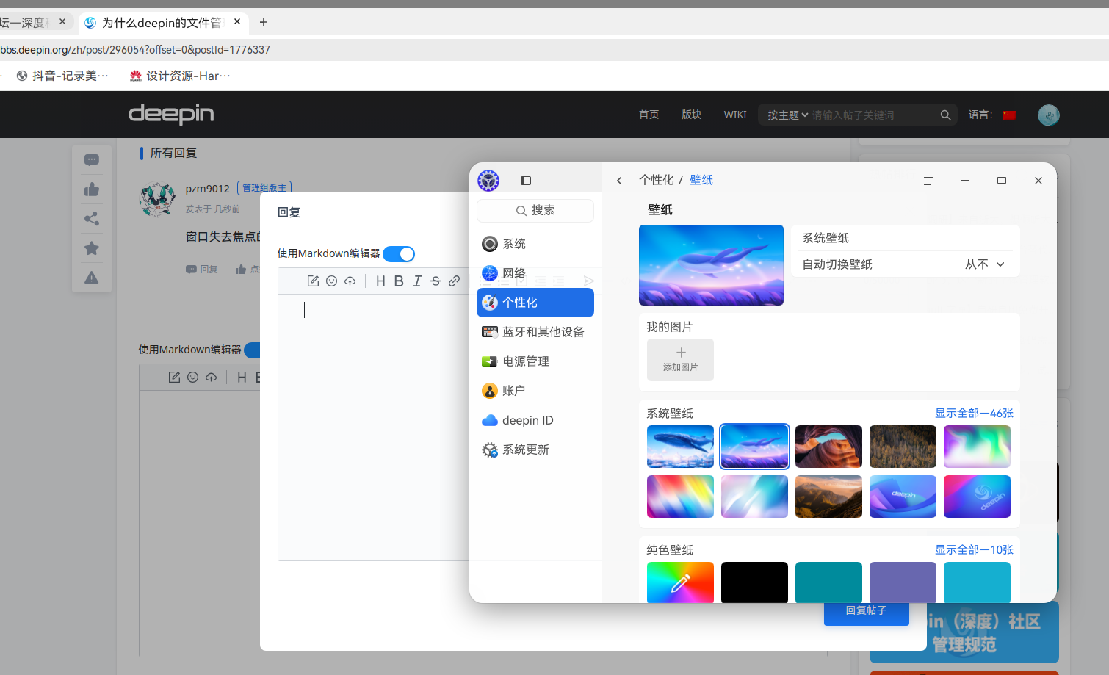1109x675 pixels.
Task: Open the WIKI menu in forum navbar
Action: point(734,115)
